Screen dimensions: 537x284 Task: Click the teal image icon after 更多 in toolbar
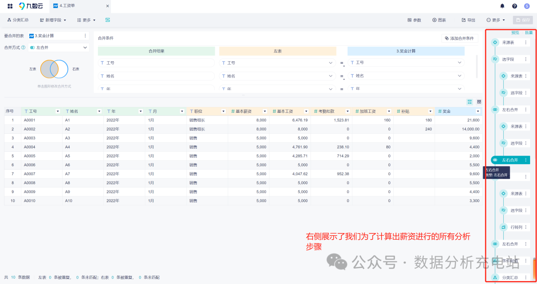coord(107,20)
